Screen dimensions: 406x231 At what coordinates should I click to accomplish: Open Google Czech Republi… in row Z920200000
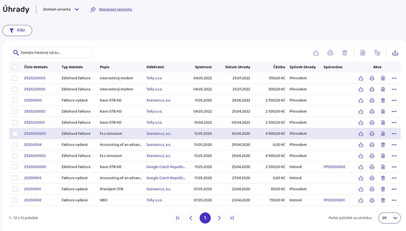pos(166,167)
